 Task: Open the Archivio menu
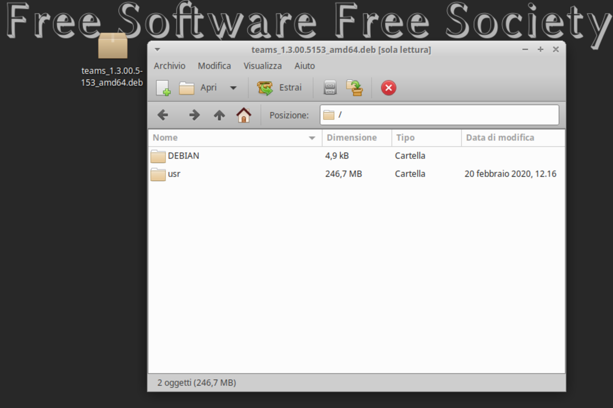tap(169, 66)
